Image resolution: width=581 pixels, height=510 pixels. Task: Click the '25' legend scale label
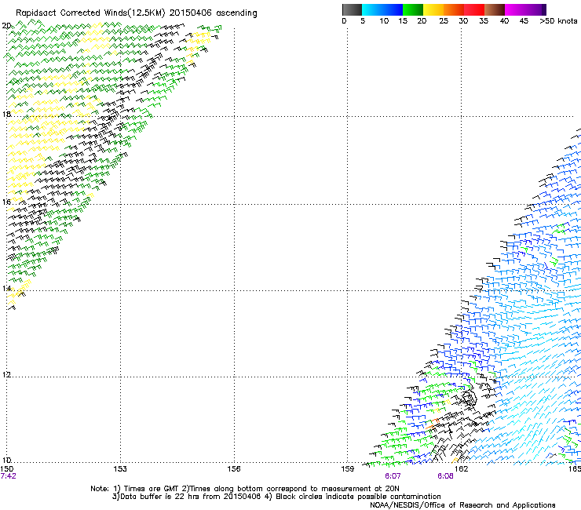click(x=444, y=20)
